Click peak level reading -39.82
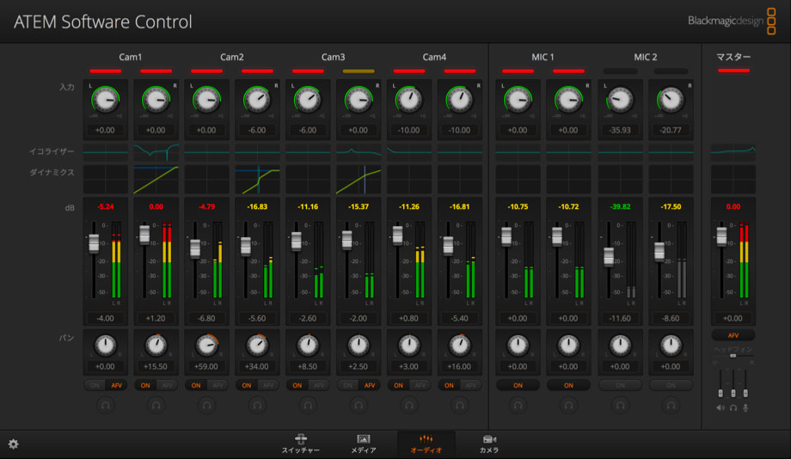The width and height of the screenshot is (791, 459). (620, 207)
